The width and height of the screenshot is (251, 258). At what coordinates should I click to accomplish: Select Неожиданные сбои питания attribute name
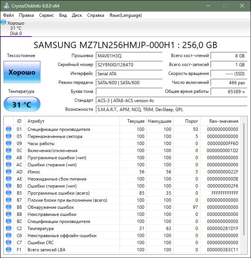click(57, 179)
